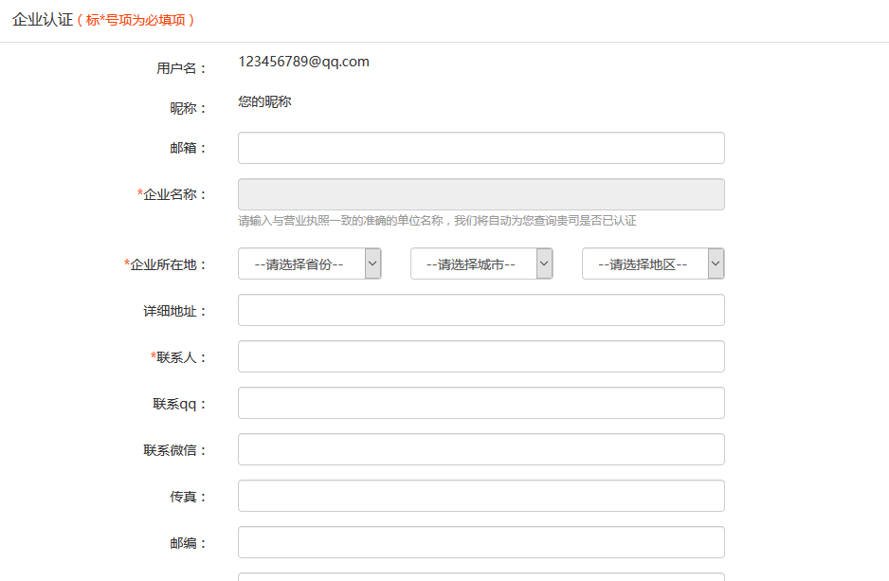The image size is (889, 581).
Task: Click the 详细地址 input field
Action: click(x=481, y=310)
